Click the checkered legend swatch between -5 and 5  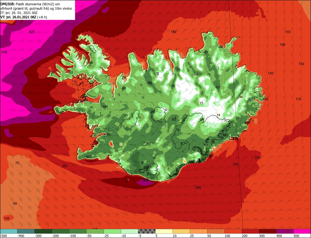pos(147,231)
